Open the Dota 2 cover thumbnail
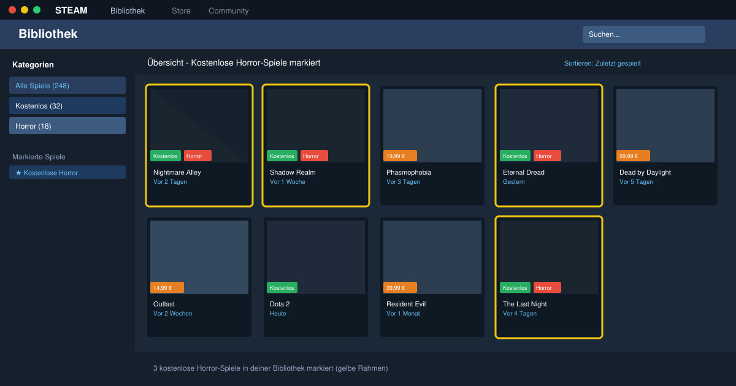This screenshot has height=386, width=736. click(316, 257)
